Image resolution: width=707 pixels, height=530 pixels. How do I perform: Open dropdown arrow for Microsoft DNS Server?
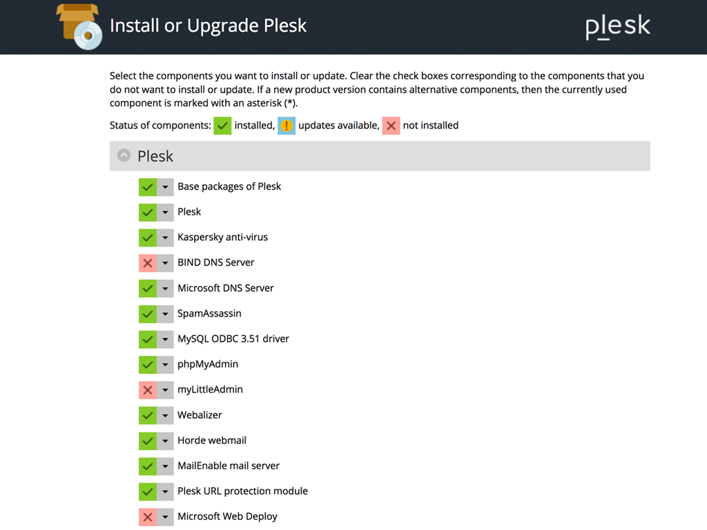[166, 288]
